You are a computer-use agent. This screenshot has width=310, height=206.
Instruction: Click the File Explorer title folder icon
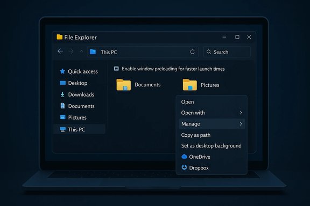coord(60,37)
